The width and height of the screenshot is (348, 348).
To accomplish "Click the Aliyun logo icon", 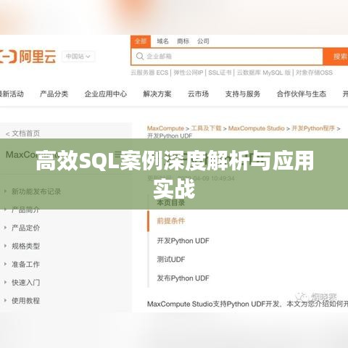I will coord(8,57).
